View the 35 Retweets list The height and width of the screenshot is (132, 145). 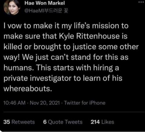coord(19,122)
